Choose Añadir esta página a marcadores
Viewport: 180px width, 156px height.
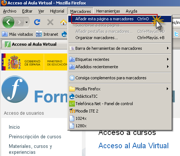click(120, 19)
